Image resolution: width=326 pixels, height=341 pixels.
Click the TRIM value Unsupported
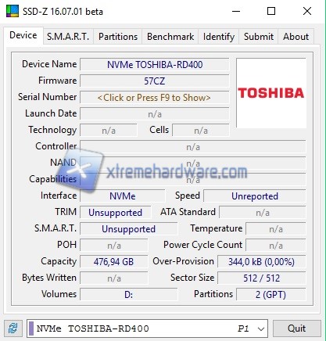[x=116, y=213]
